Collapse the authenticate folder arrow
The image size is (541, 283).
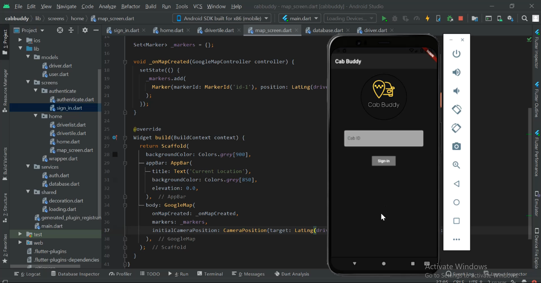(36, 91)
